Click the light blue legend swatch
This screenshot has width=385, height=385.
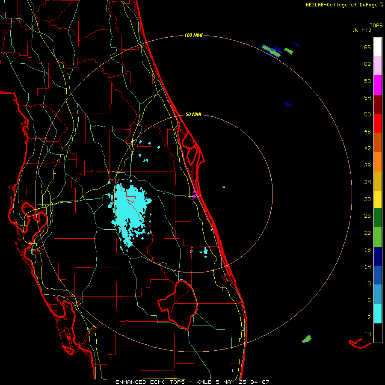pos(378,294)
